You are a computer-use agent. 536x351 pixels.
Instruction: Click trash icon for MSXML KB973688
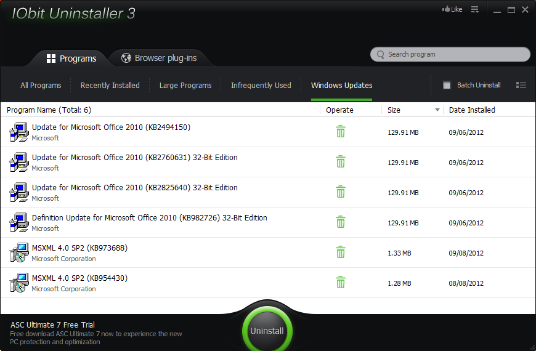pos(341,252)
